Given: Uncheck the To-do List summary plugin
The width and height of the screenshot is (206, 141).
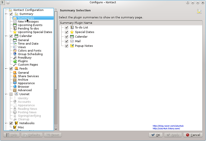Looking at the screenshot, I should [x=67, y=28].
